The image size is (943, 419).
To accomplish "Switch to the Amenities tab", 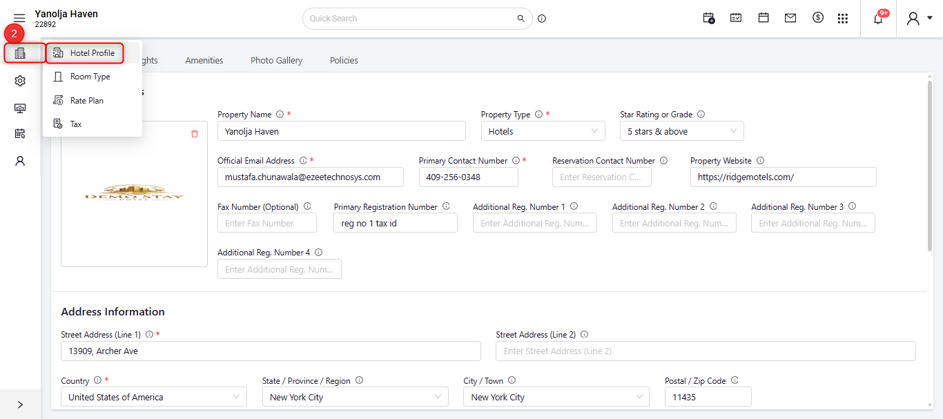I will [x=204, y=61].
